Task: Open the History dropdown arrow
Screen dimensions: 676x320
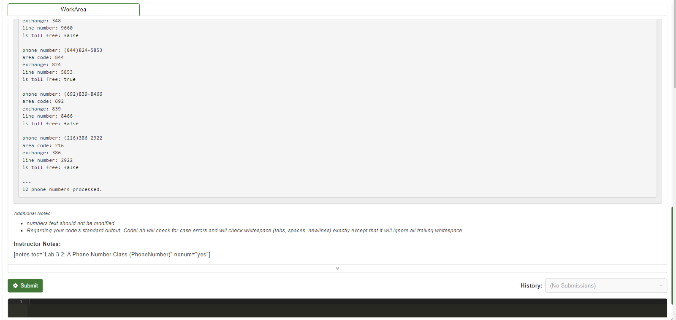Action: click(661, 285)
